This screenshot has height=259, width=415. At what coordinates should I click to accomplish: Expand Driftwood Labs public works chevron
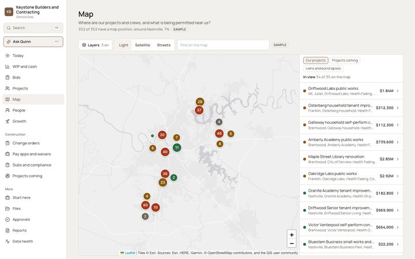click(x=398, y=91)
